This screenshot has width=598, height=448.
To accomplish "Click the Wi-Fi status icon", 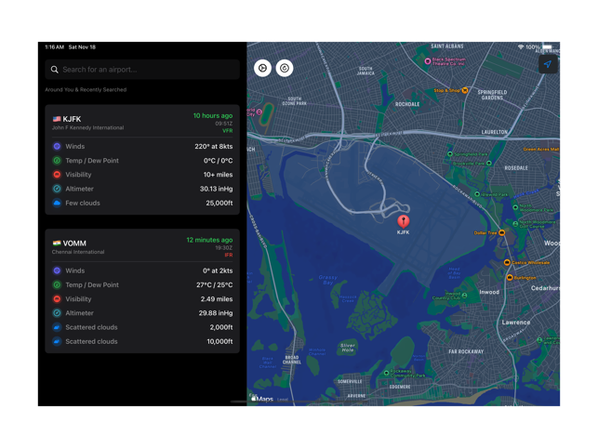I will 521,46.
